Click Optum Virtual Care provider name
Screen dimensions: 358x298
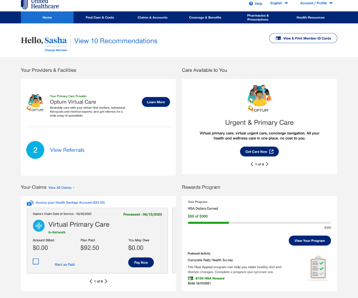coord(73,102)
